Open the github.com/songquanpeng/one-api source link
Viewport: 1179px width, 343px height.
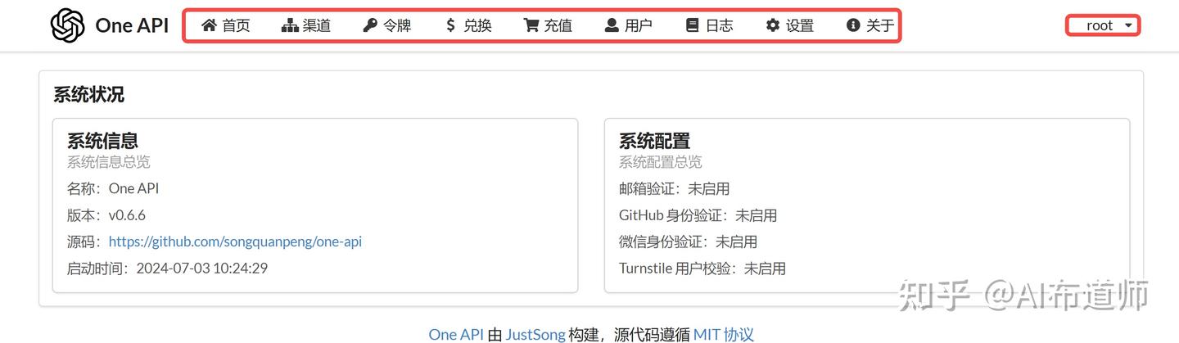[235, 241]
